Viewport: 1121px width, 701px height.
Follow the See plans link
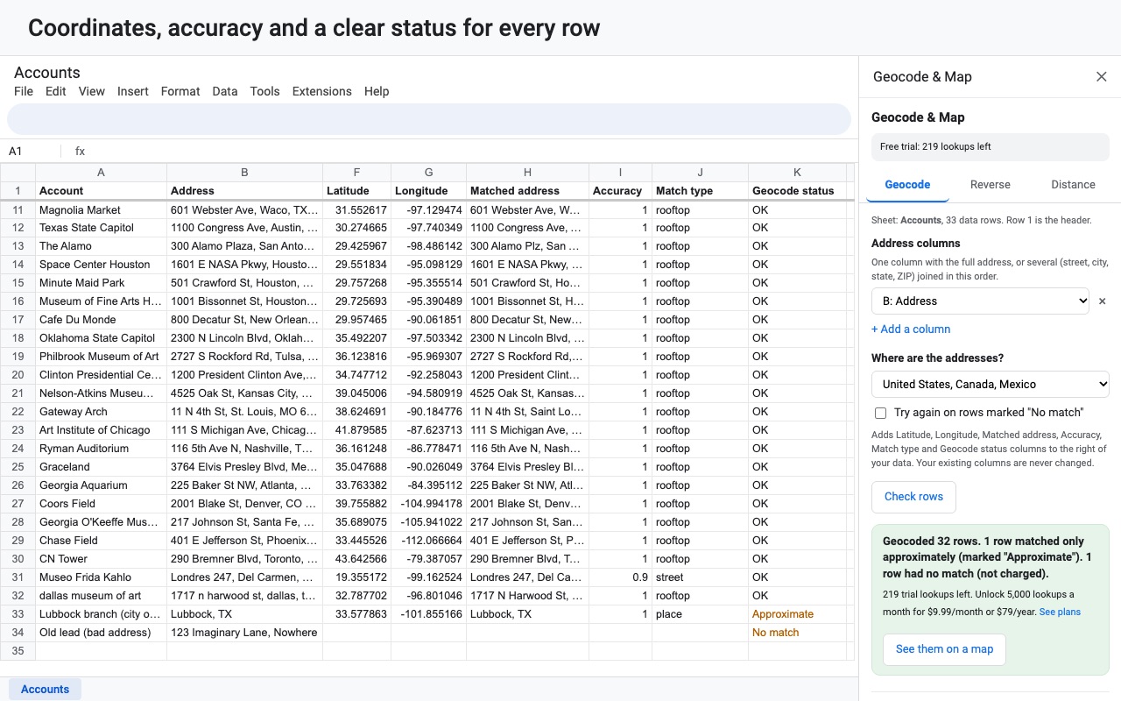(1060, 612)
